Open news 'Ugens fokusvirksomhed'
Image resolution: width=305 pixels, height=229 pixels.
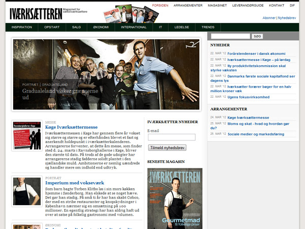[x=249, y=97]
